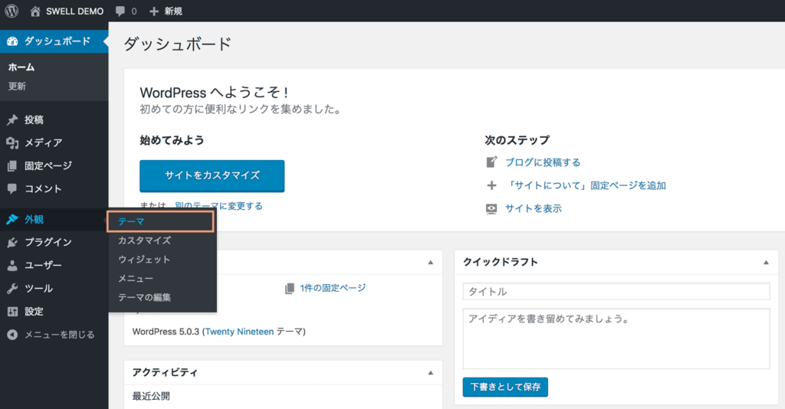This screenshot has width=785, height=409.
Task: Click the speech bubble icon for コメント
Action: point(12,189)
